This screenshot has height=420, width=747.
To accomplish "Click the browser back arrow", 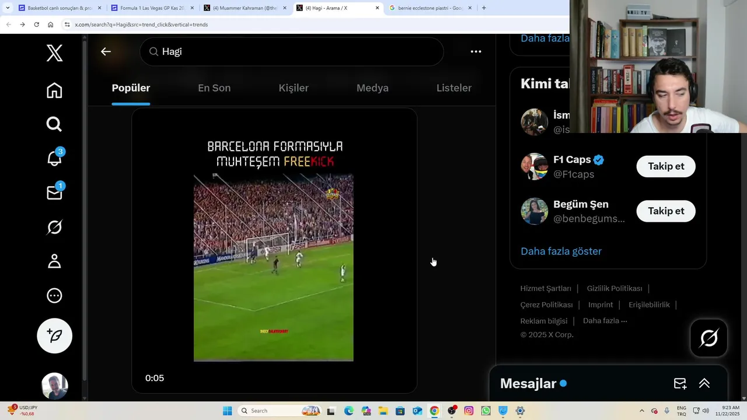I will click(8, 24).
